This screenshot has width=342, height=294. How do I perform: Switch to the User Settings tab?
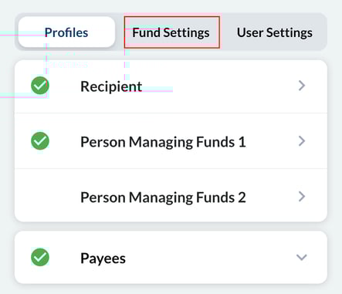point(275,32)
